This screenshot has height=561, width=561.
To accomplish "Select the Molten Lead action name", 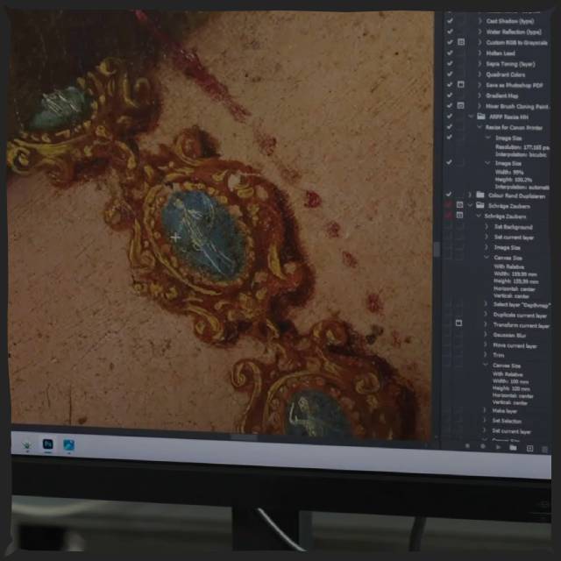I will pos(501,53).
